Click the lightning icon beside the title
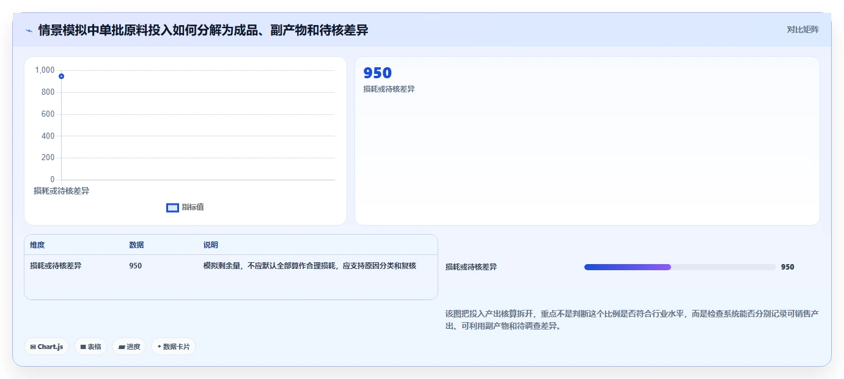The image size is (844, 379). coord(29,31)
